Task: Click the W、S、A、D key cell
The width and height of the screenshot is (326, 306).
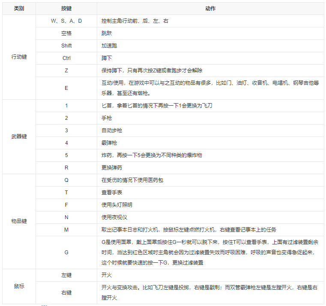Action: 66,21
